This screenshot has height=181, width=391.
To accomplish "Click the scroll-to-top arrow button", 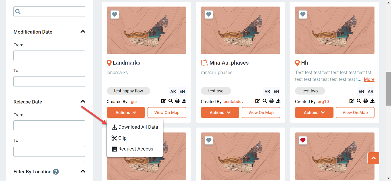I will (373, 158).
